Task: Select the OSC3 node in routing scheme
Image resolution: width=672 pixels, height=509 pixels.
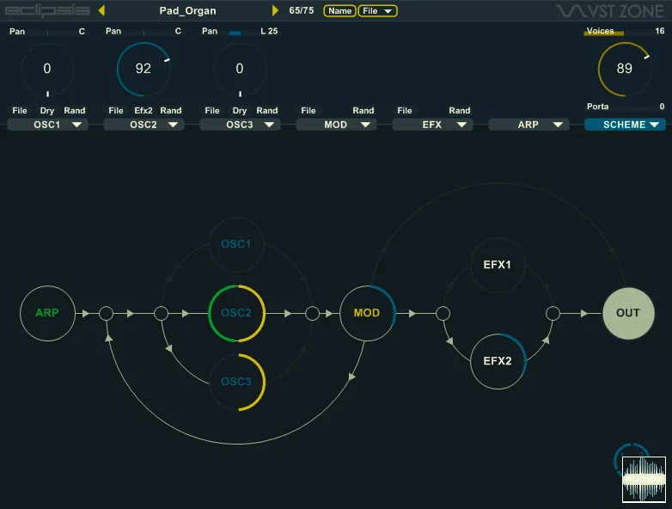Action: [236, 382]
